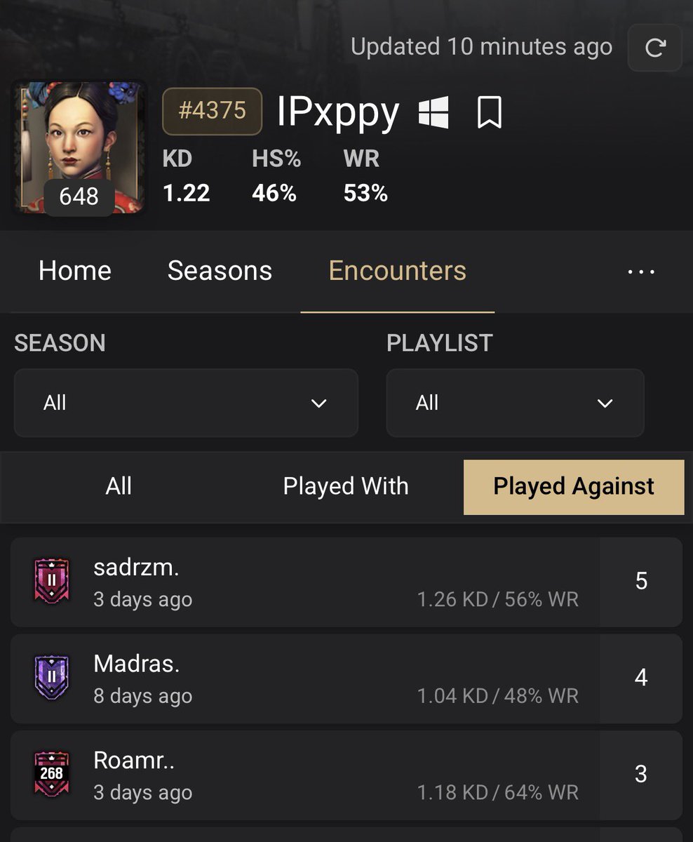Screen dimensions: 693x842
Task: Click the player avatar portrait
Action: (x=80, y=147)
